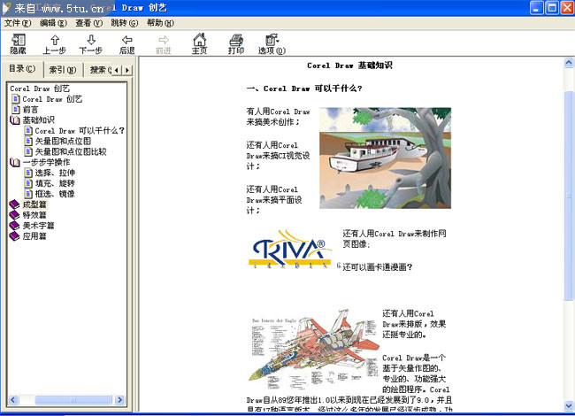575x416 pixels.
Task: Open the 跳转(G) menu
Action: coord(125,22)
